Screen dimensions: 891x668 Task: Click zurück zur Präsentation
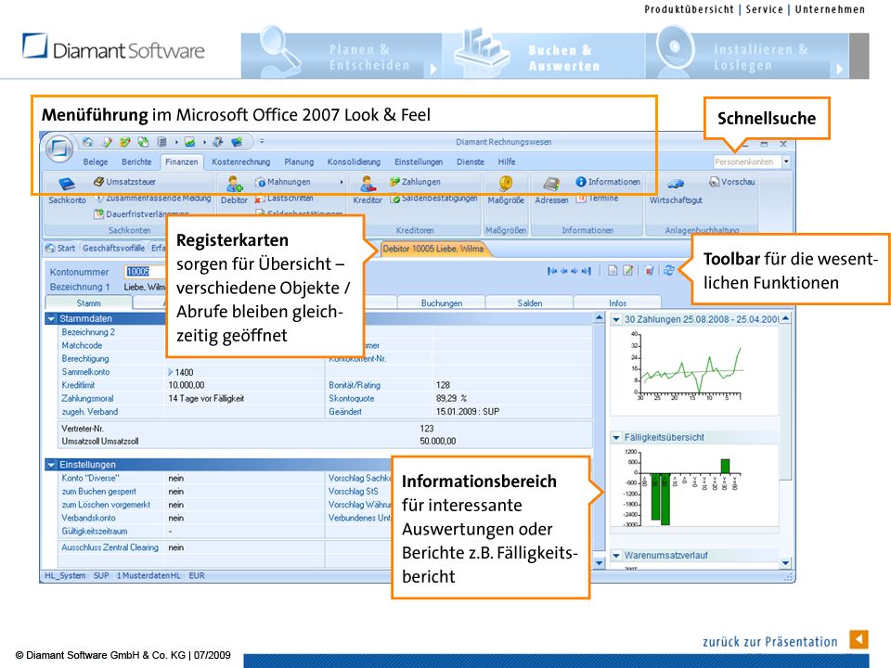point(770,642)
